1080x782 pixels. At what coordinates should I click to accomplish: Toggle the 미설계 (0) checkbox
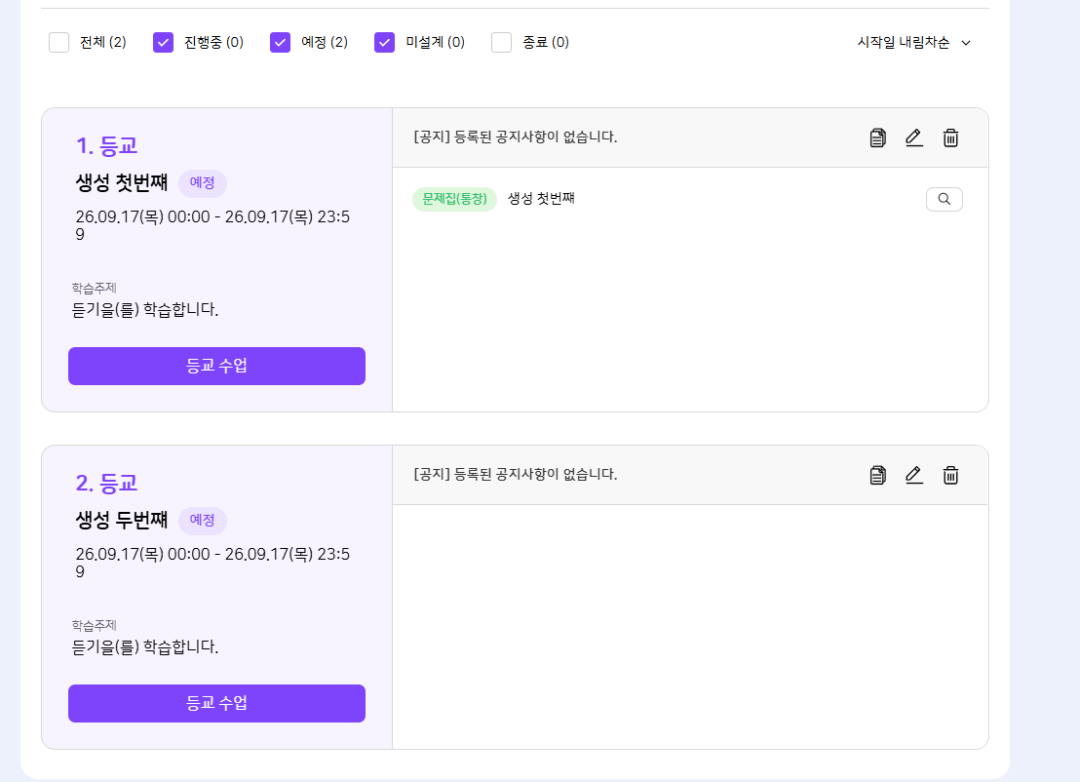tap(384, 43)
